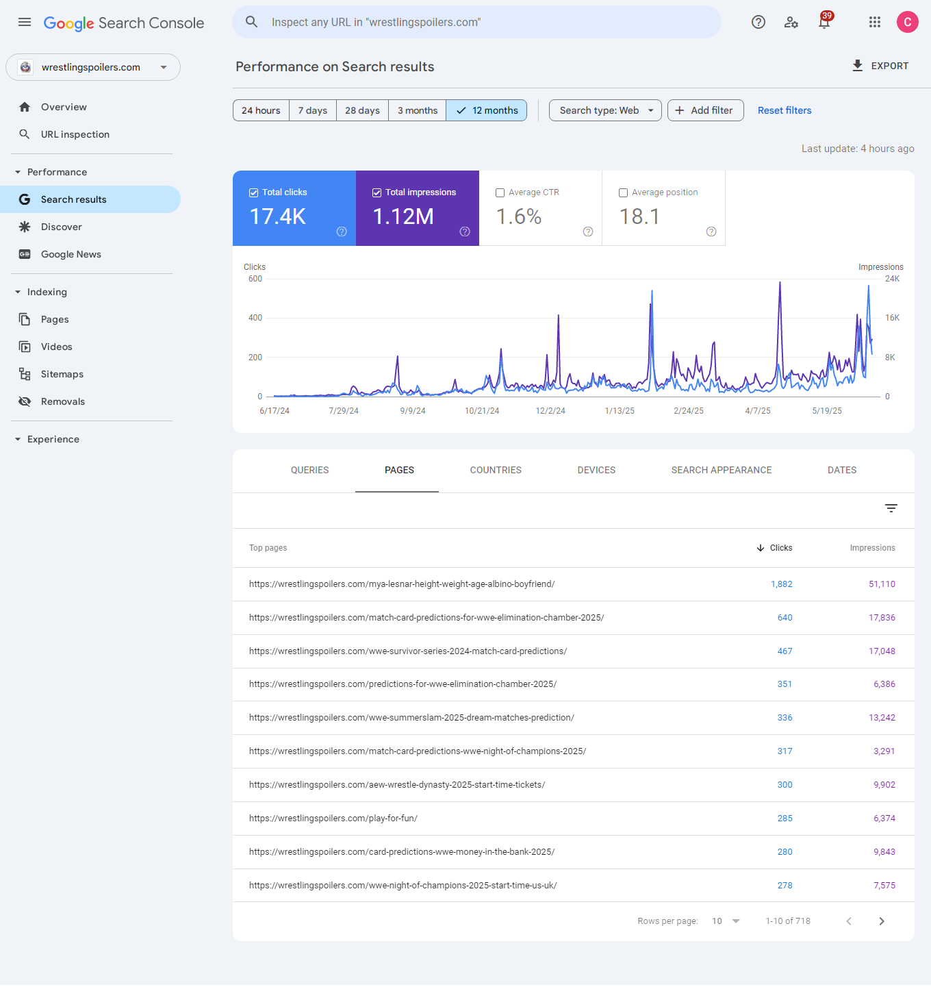
Task: Open the hamburger main menu
Action: (x=25, y=22)
